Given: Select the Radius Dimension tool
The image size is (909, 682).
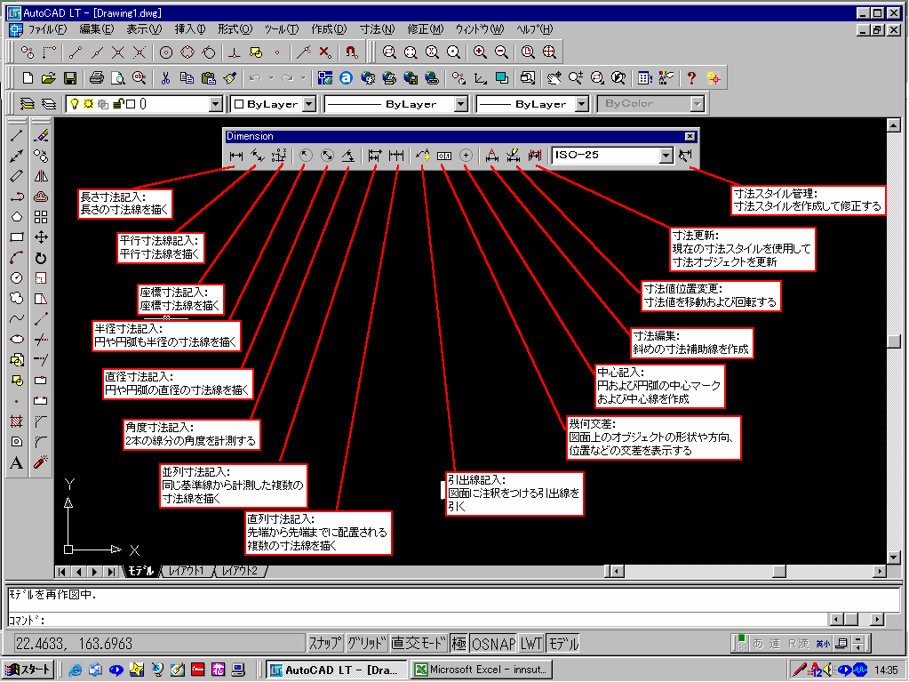Looking at the screenshot, I should [x=306, y=156].
